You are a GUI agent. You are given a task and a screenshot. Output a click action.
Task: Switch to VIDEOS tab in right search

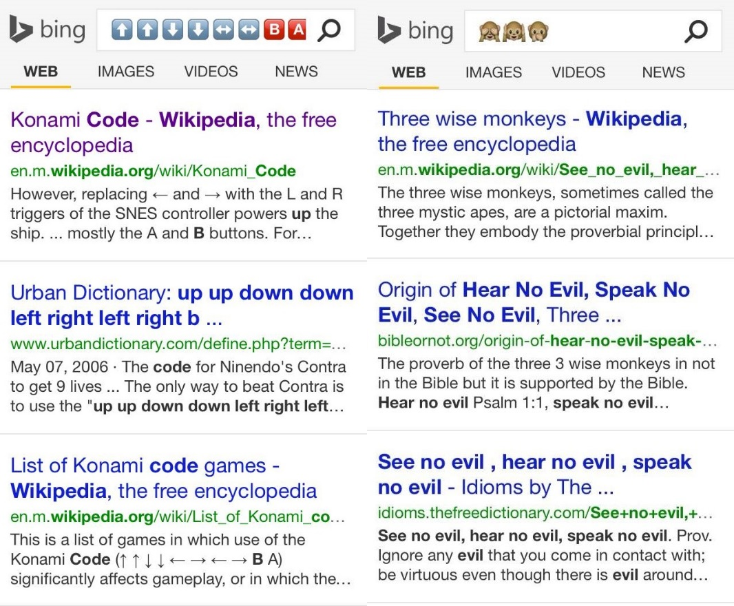[578, 72]
